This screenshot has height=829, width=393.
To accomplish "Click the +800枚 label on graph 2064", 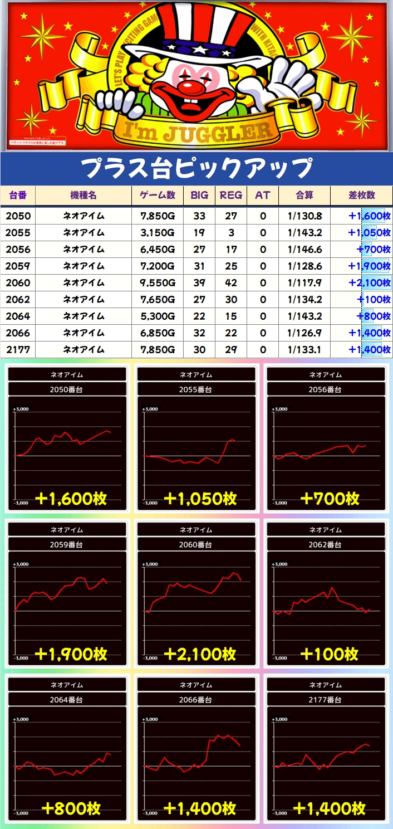I will (70, 808).
